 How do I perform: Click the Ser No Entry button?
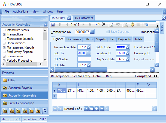(x=81, y=76)
